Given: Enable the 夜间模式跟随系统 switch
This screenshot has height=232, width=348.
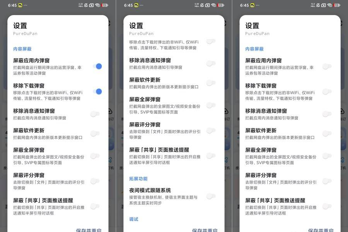Looking at the screenshot, I should point(211,196).
